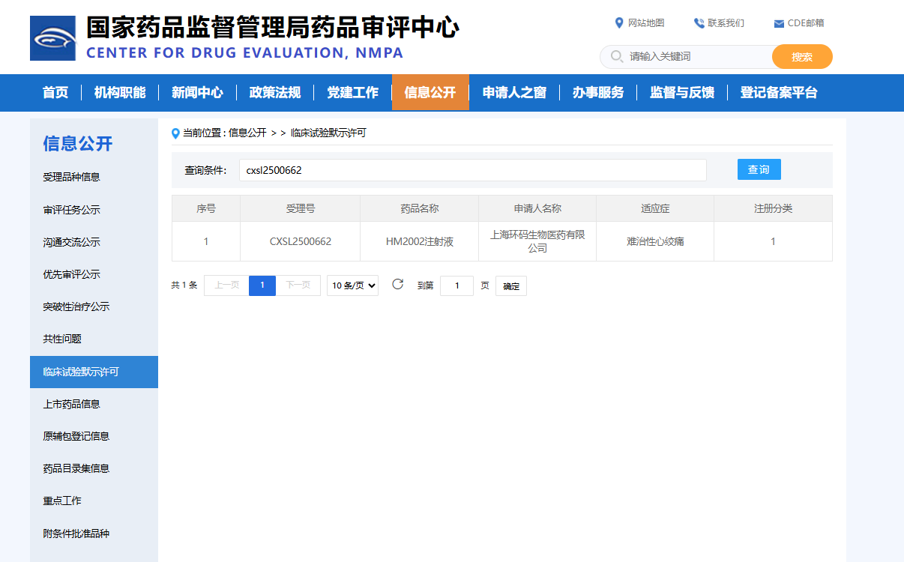Open 上市药品信息 sidebar entry
The width and height of the screenshot is (904, 562).
[x=72, y=404]
